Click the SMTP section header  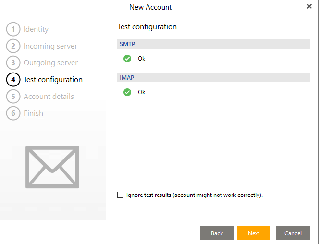(x=213, y=44)
